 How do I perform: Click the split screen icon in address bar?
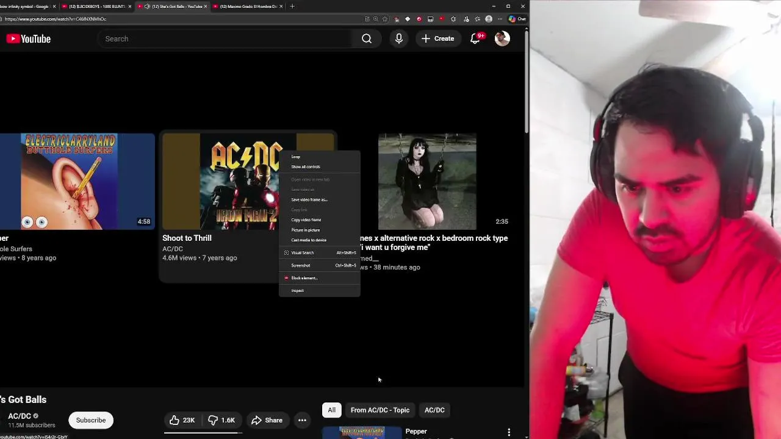(x=367, y=19)
